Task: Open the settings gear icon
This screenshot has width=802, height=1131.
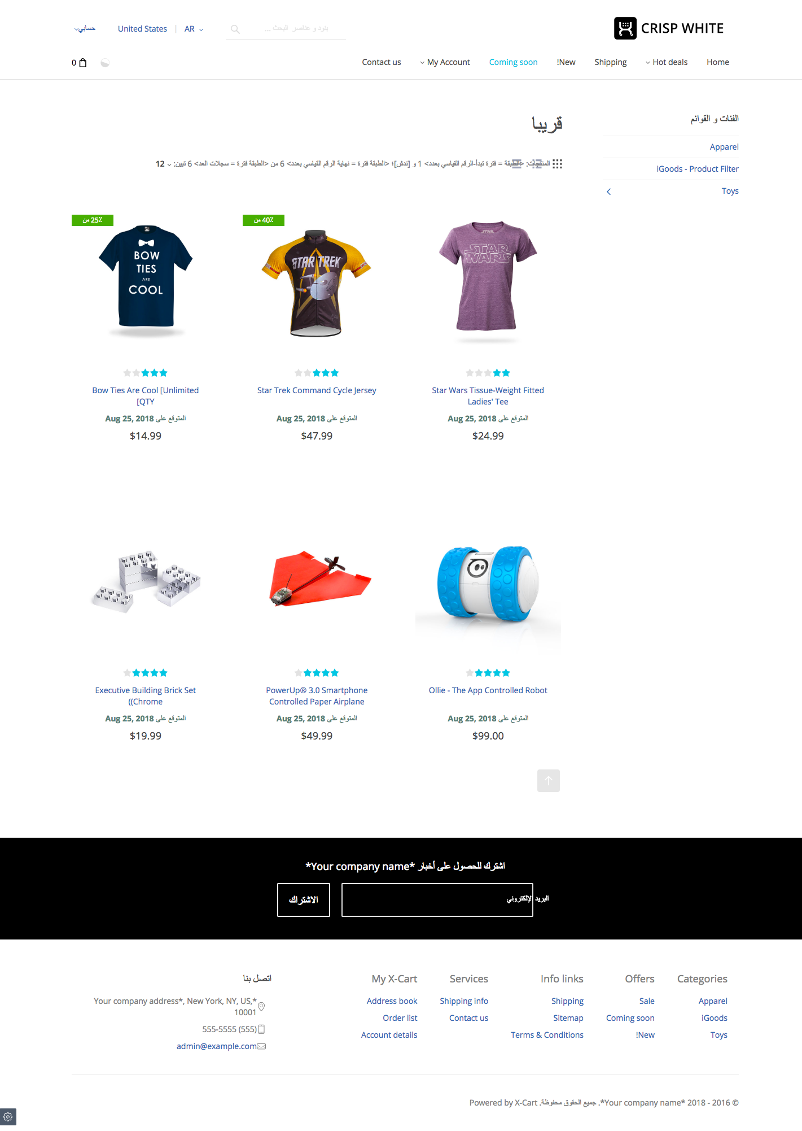Action: coord(8,1117)
